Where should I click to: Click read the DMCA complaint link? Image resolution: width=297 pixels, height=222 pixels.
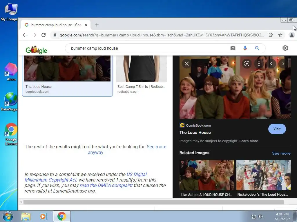106,185
